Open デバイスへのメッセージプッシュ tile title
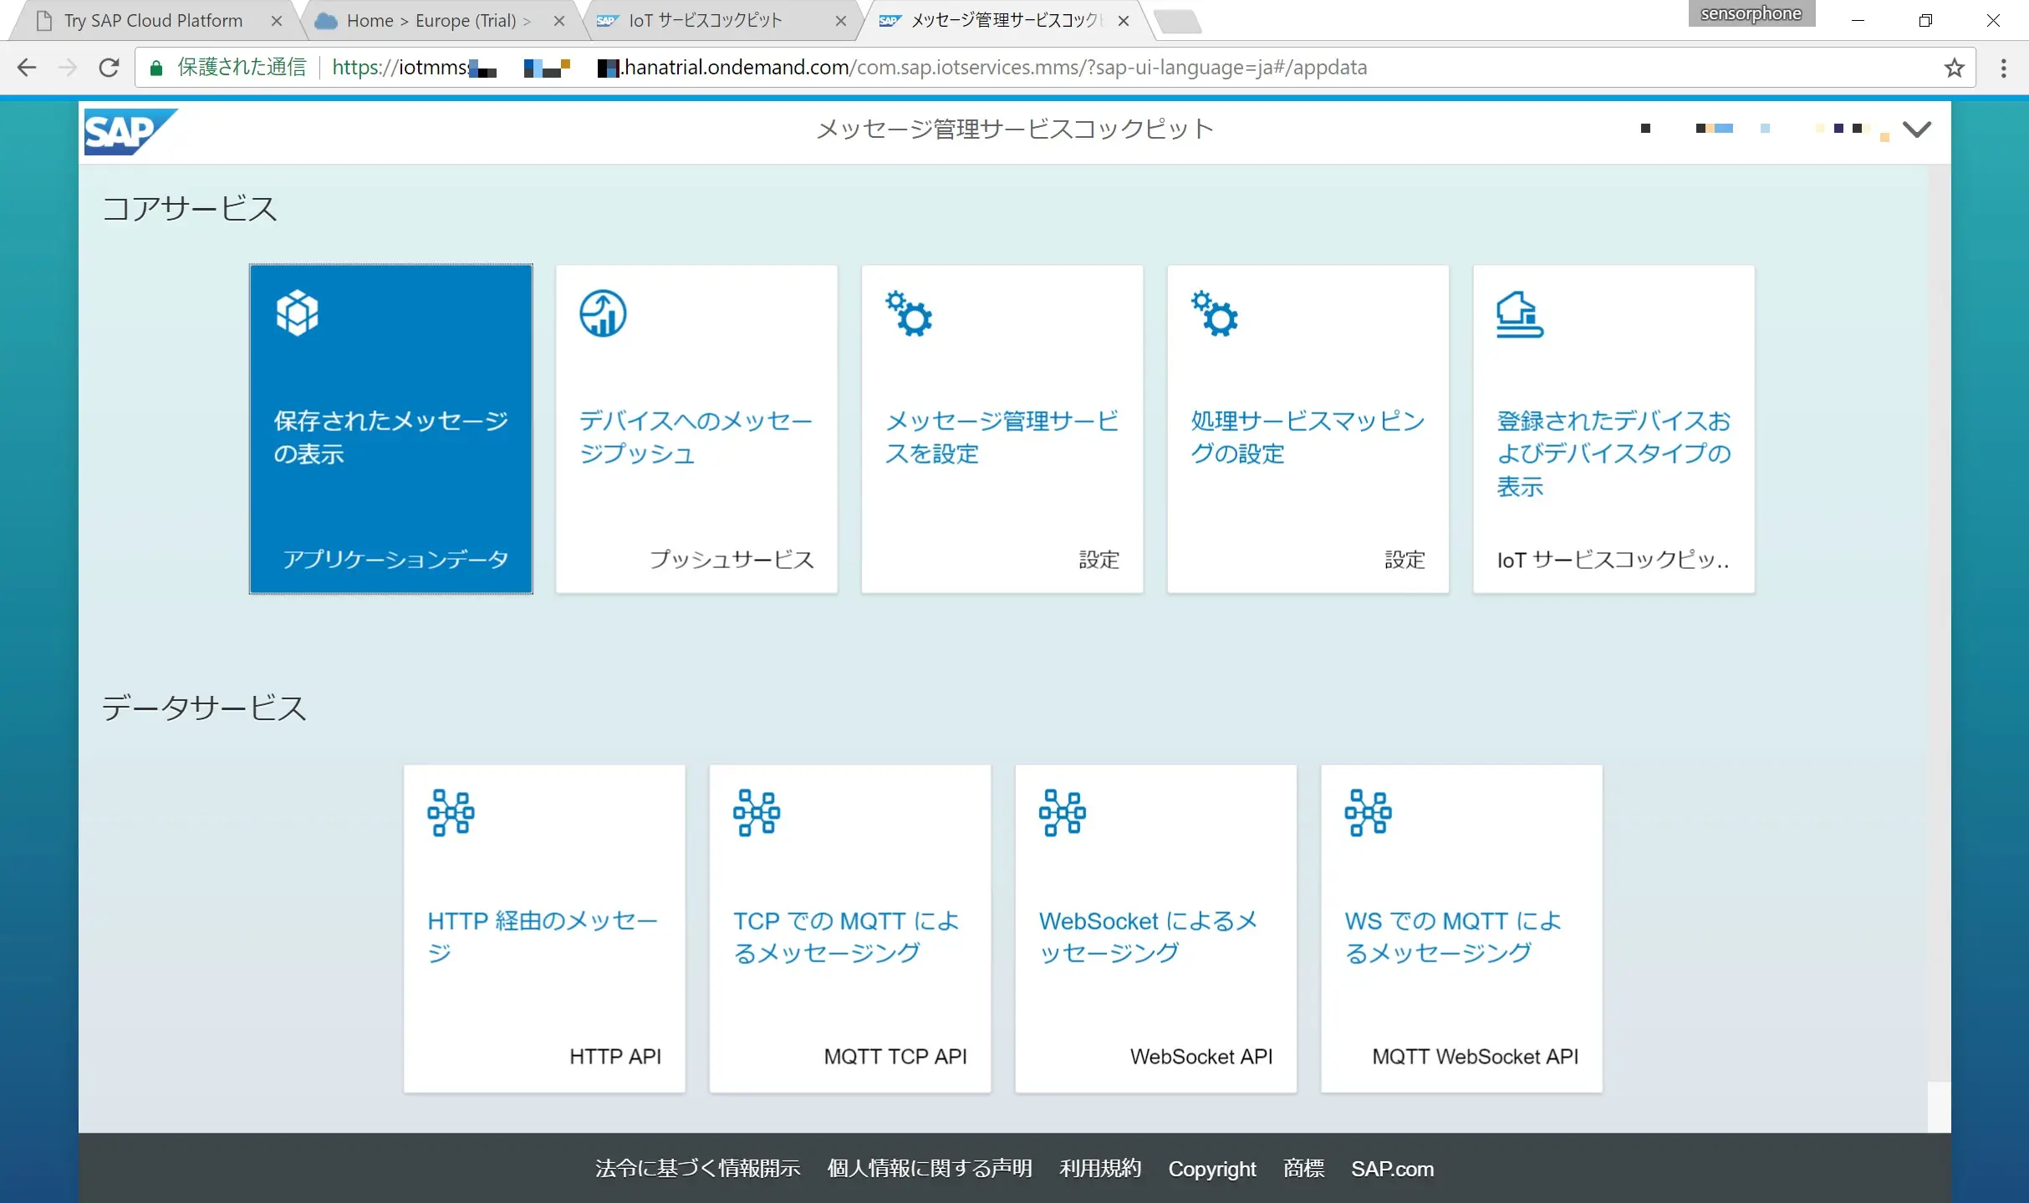The image size is (2029, 1203). tap(696, 437)
